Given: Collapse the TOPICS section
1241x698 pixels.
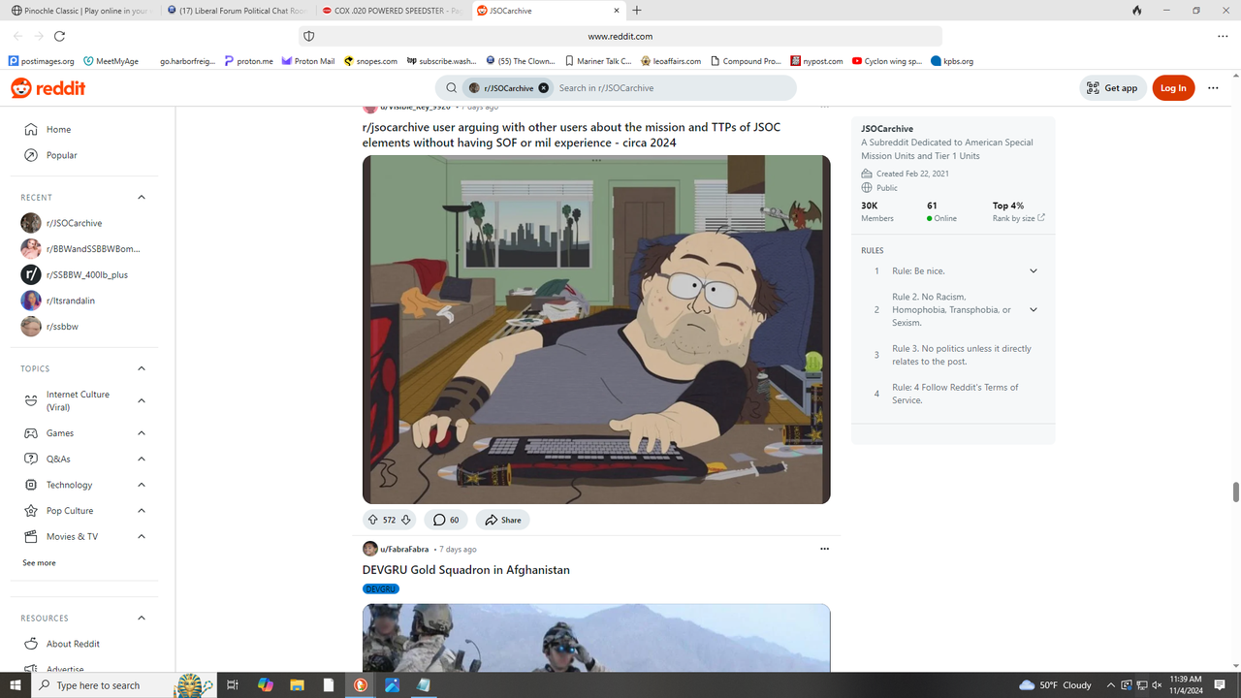Looking at the screenshot, I should [x=142, y=368].
